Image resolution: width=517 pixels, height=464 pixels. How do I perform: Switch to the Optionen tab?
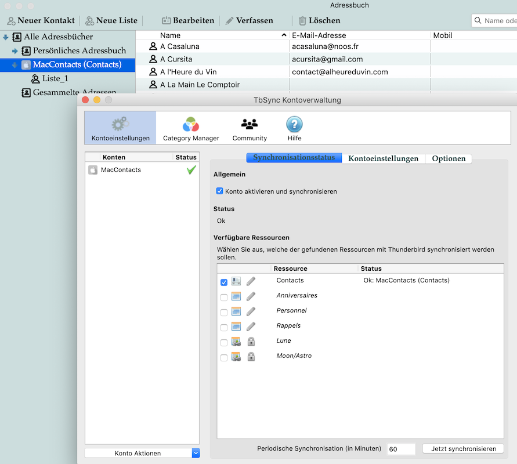click(x=448, y=158)
